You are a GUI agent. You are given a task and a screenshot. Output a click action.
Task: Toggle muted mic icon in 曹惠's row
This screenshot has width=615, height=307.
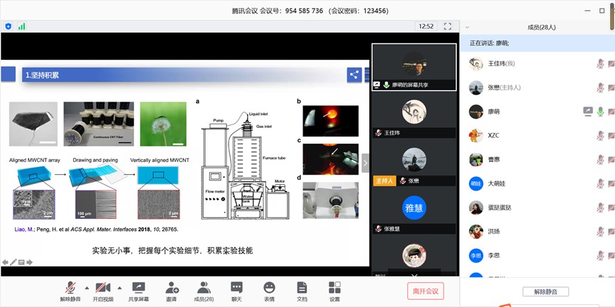(600, 160)
